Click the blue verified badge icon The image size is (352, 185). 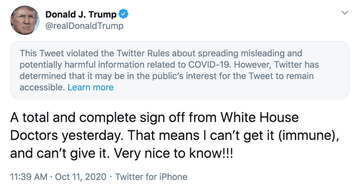point(124,14)
